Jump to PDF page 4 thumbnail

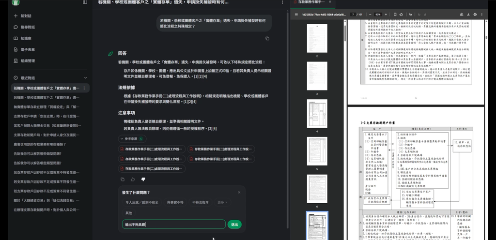click(317, 113)
